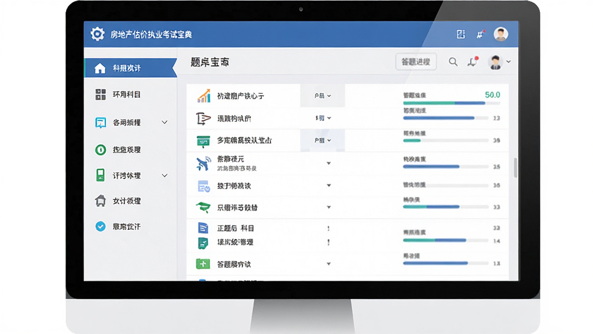Expand the satellite row caret
Viewport: 593px width, 334px height.
coord(329,163)
